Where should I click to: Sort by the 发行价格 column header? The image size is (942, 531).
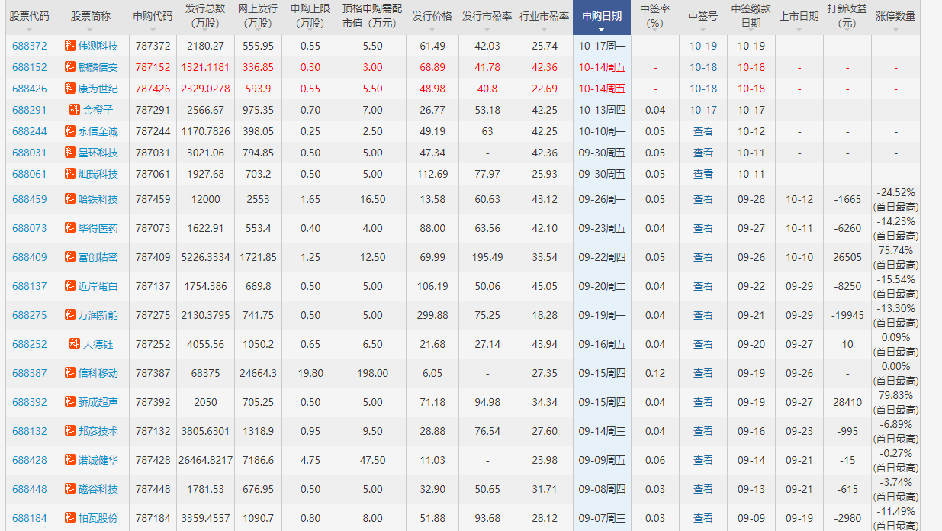coord(432,17)
